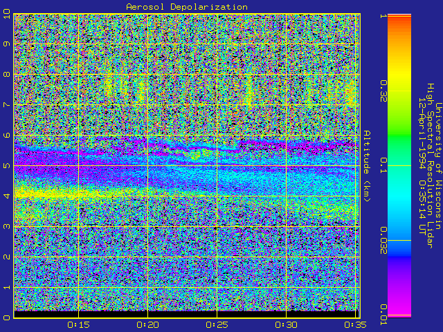Click the altitude label 6 on the y-axis
Image resolution: width=443 pixels, height=332 pixels.
(6, 136)
